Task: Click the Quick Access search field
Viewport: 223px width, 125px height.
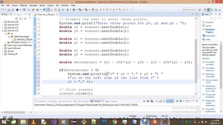Action: pos(189,10)
